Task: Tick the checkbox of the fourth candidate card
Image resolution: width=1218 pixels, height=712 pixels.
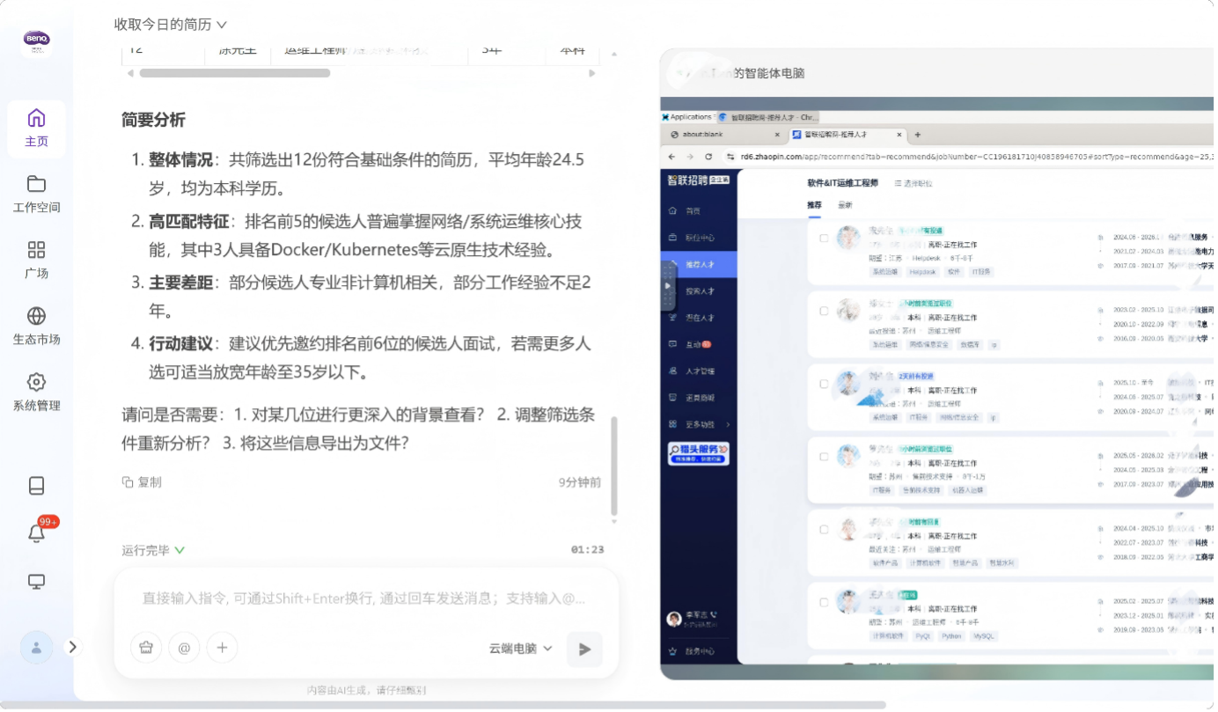Action: [824, 457]
